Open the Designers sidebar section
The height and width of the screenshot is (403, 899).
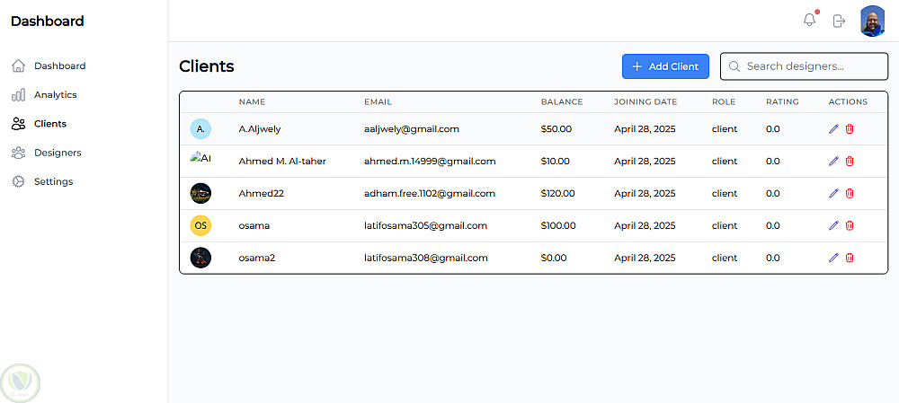coord(58,153)
